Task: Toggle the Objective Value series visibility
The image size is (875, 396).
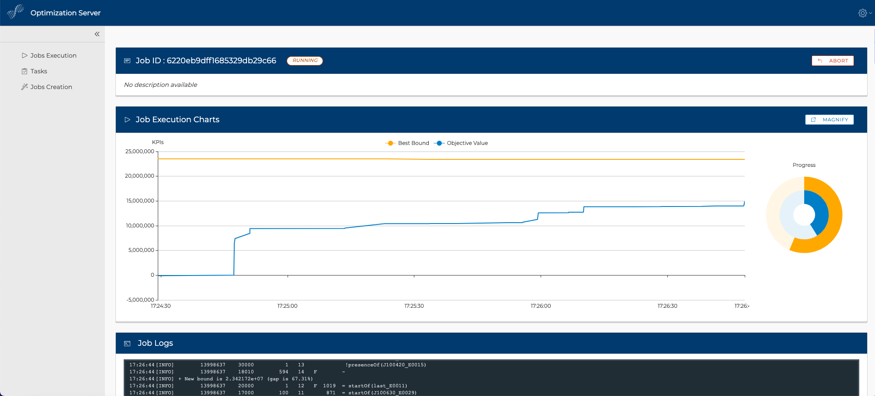Action: tap(461, 143)
